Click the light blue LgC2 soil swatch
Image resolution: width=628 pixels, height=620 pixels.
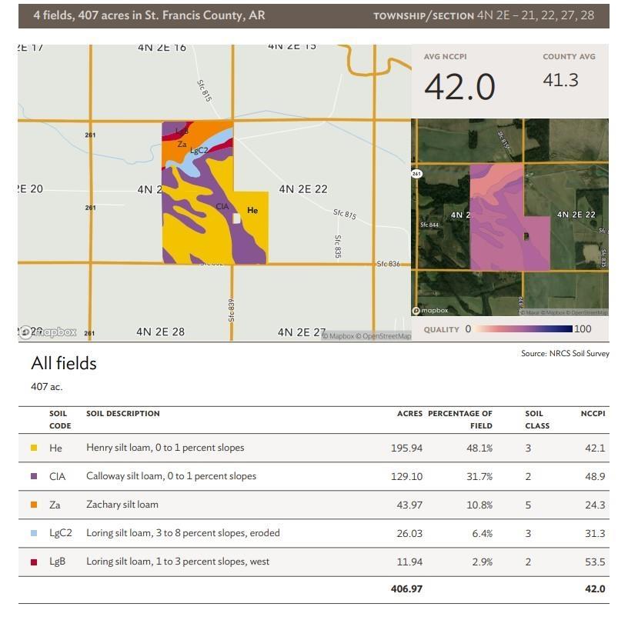coord(34,533)
